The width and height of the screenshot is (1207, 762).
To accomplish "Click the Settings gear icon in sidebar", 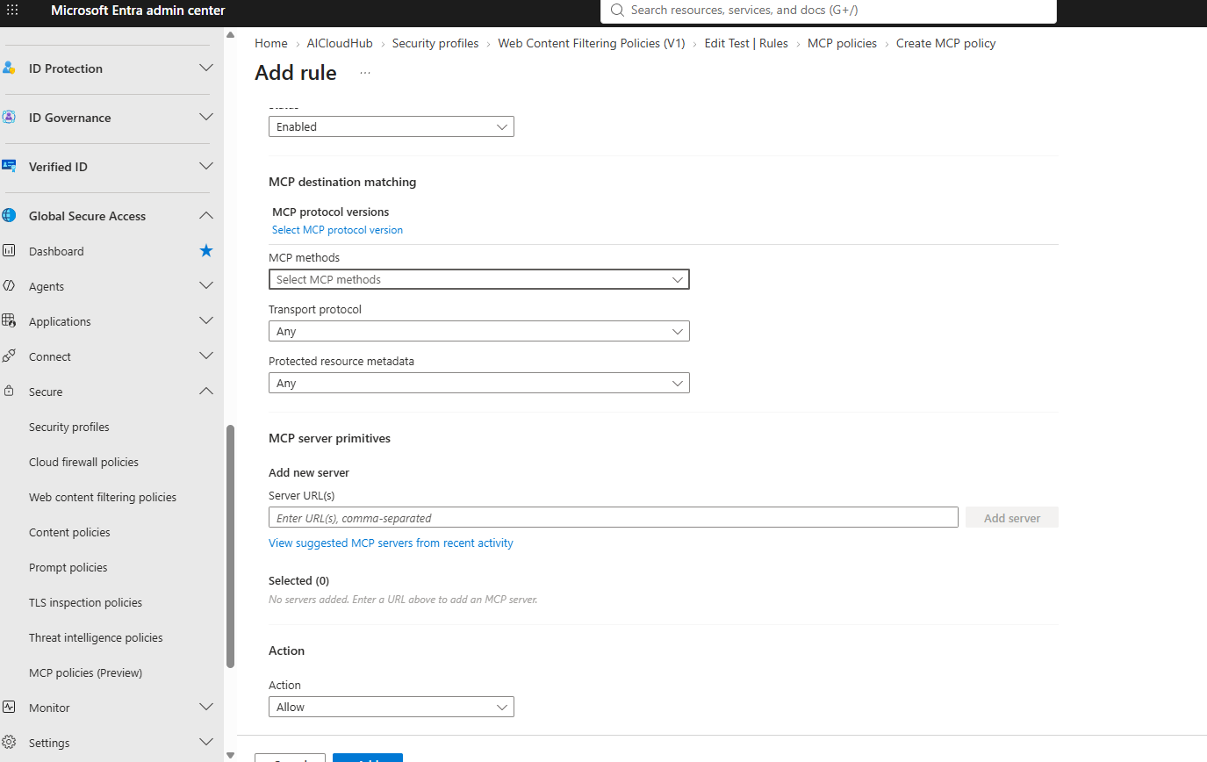I will [x=9, y=743].
